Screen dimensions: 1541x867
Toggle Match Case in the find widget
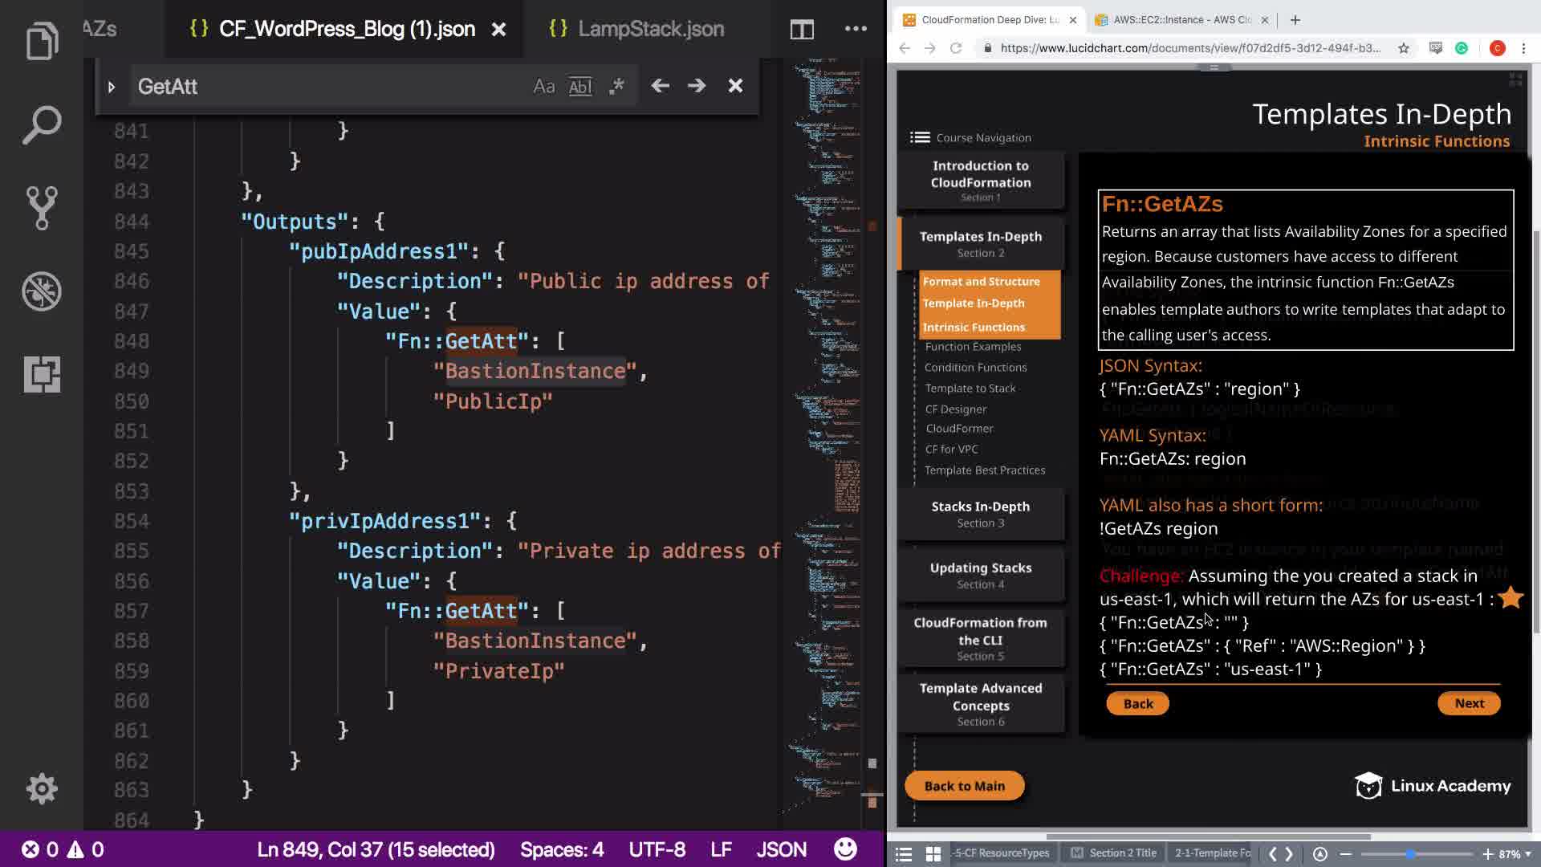point(543,86)
